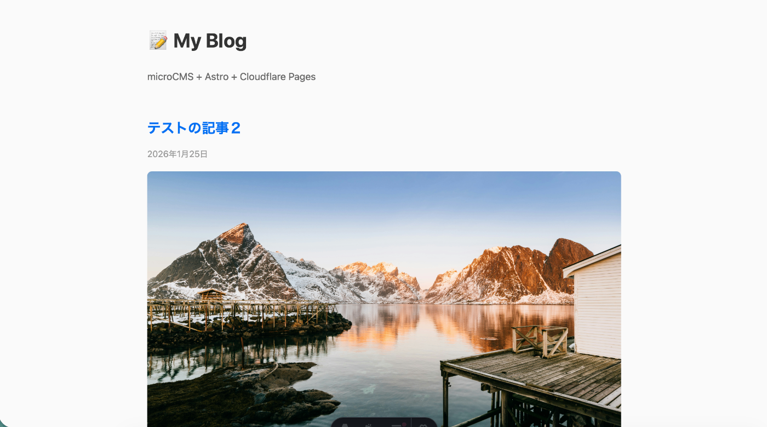Open the テストの記事2 article link
Image resolution: width=767 pixels, height=427 pixels.
click(x=194, y=128)
